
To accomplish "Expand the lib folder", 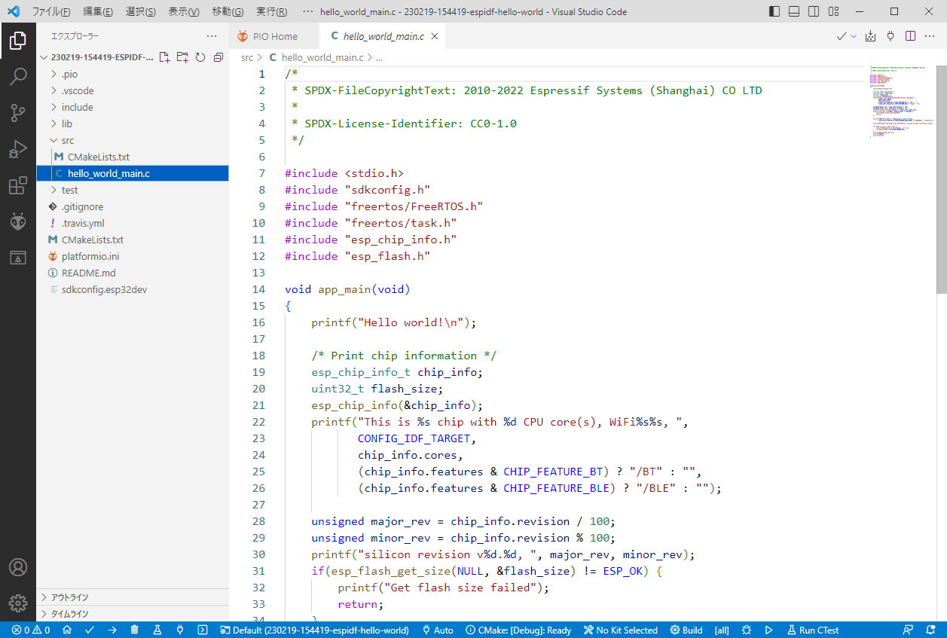I will point(133,124).
